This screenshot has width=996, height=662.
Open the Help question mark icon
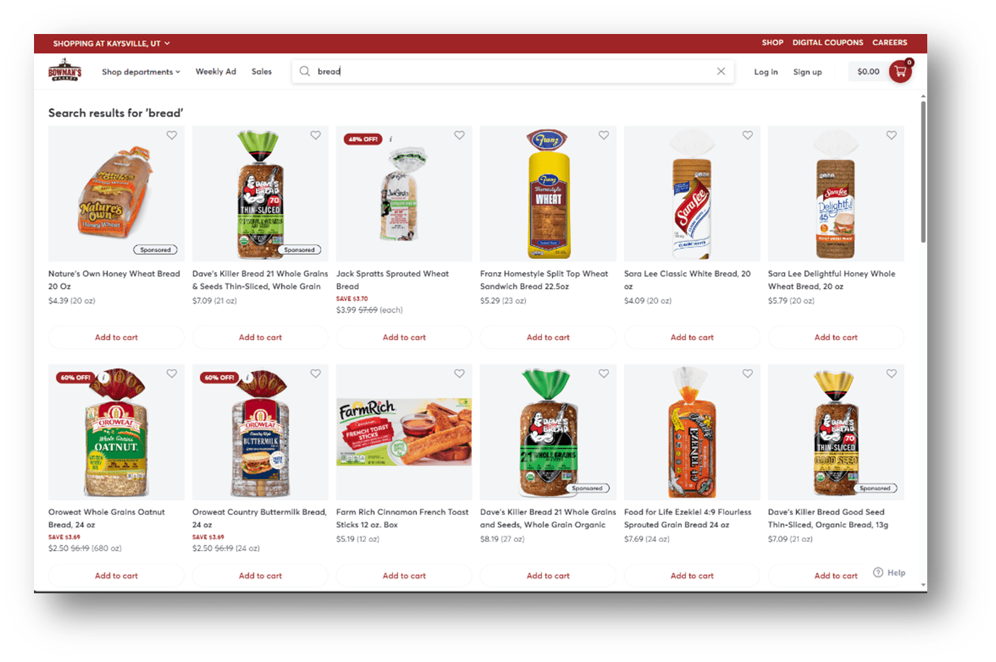pos(878,572)
